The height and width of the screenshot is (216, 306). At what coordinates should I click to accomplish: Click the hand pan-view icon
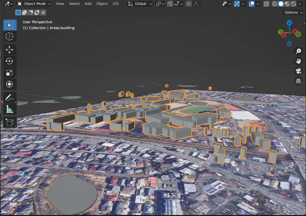[x=298, y=61]
